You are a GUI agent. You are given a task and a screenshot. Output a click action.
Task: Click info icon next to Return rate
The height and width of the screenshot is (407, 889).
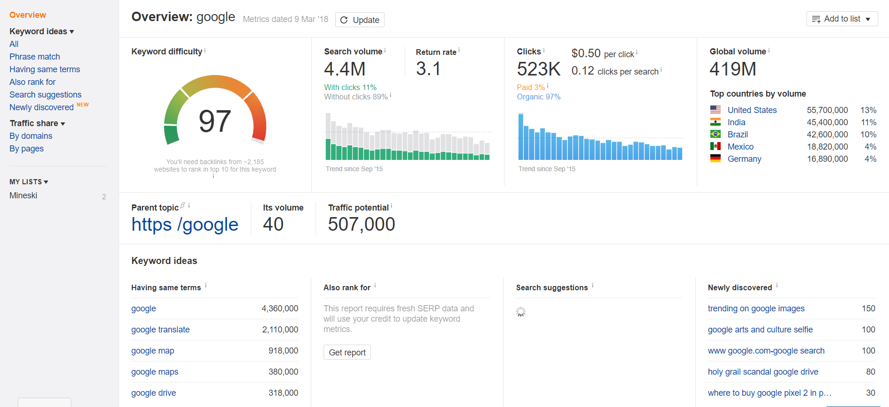click(459, 50)
